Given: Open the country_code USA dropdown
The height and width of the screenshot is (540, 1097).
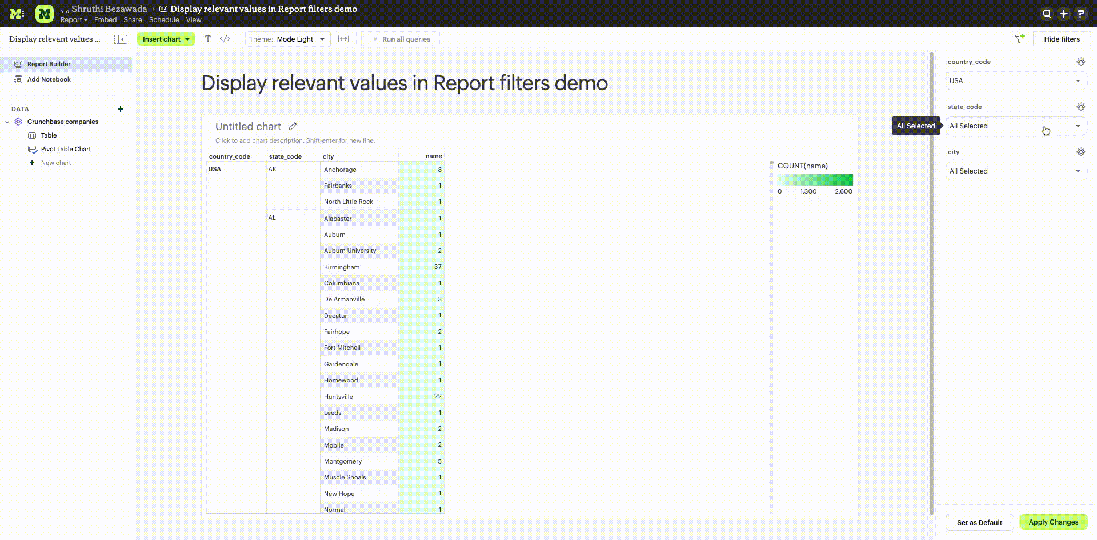Looking at the screenshot, I should tap(1016, 81).
